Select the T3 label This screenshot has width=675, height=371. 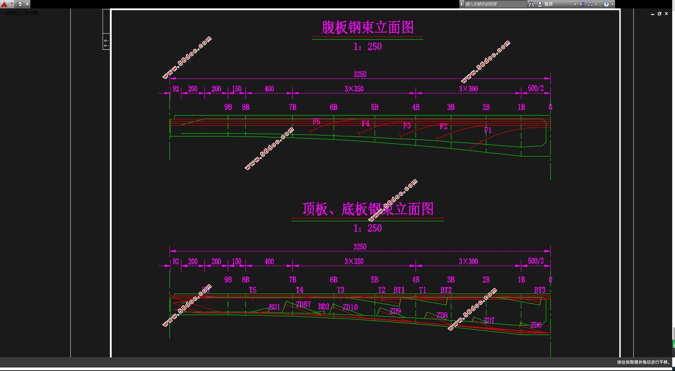[x=341, y=290]
